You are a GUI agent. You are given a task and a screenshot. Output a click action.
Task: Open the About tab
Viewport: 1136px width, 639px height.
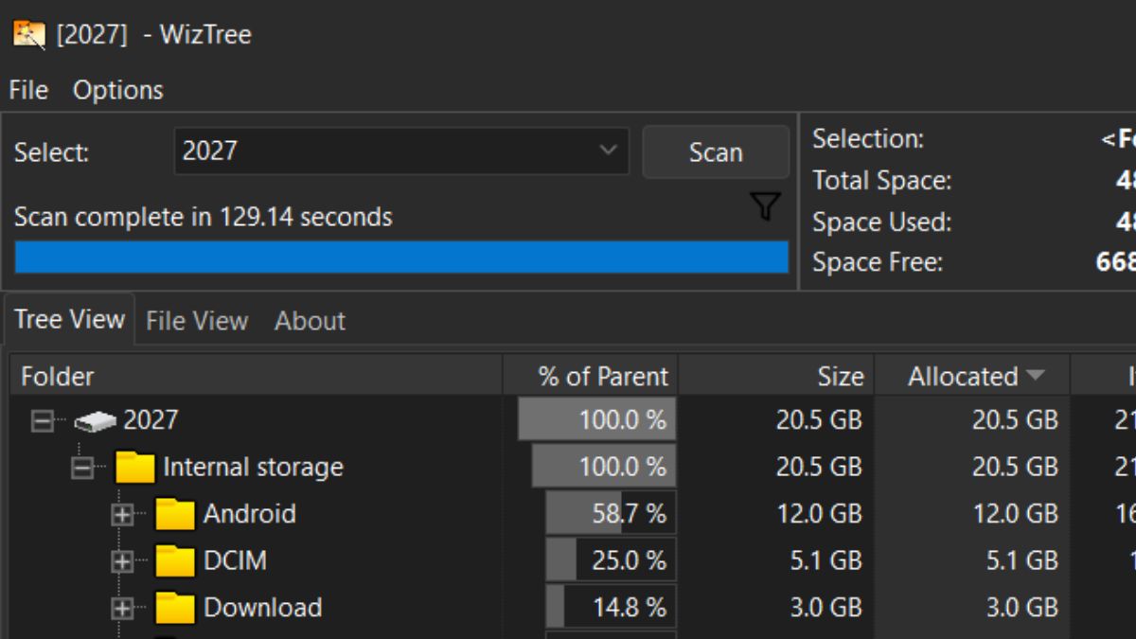tap(310, 321)
